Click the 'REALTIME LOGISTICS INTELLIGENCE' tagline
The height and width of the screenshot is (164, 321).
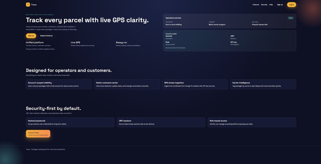click(40, 14)
